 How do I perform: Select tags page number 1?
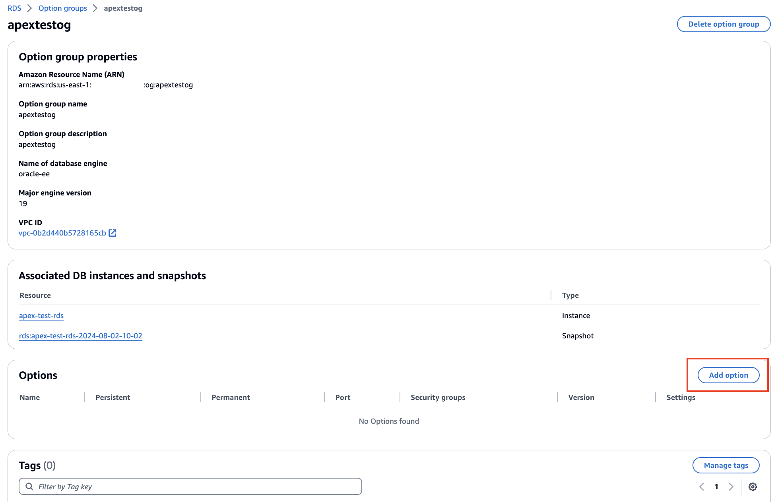coord(716,487)
